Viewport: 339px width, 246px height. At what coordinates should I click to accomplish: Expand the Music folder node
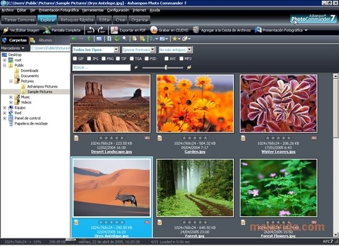pos(11,97)
